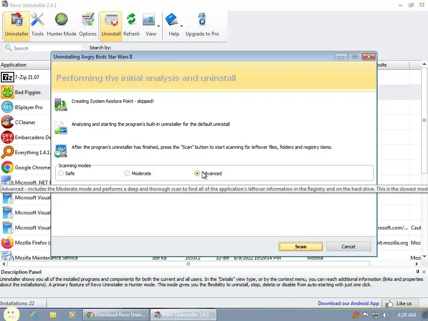Click the 4:29 AM taskbar clock
The height and width of the screenshot is (321, 428).
(407, 315)
